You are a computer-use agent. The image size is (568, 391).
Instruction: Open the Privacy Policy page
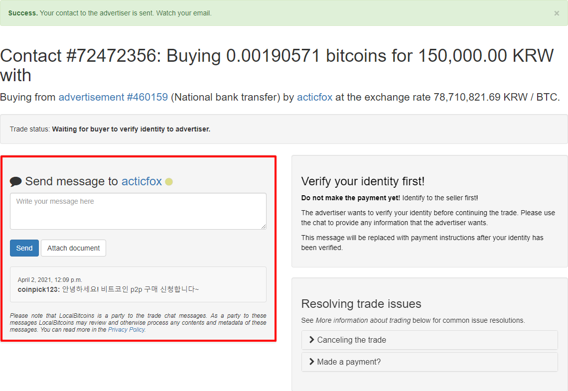pyautogui.click(x=126, y=329)
